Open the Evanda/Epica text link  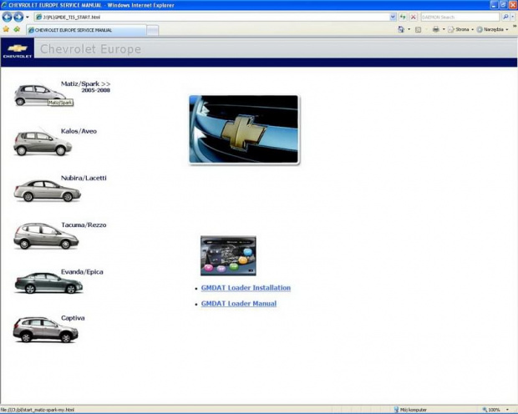82,272
